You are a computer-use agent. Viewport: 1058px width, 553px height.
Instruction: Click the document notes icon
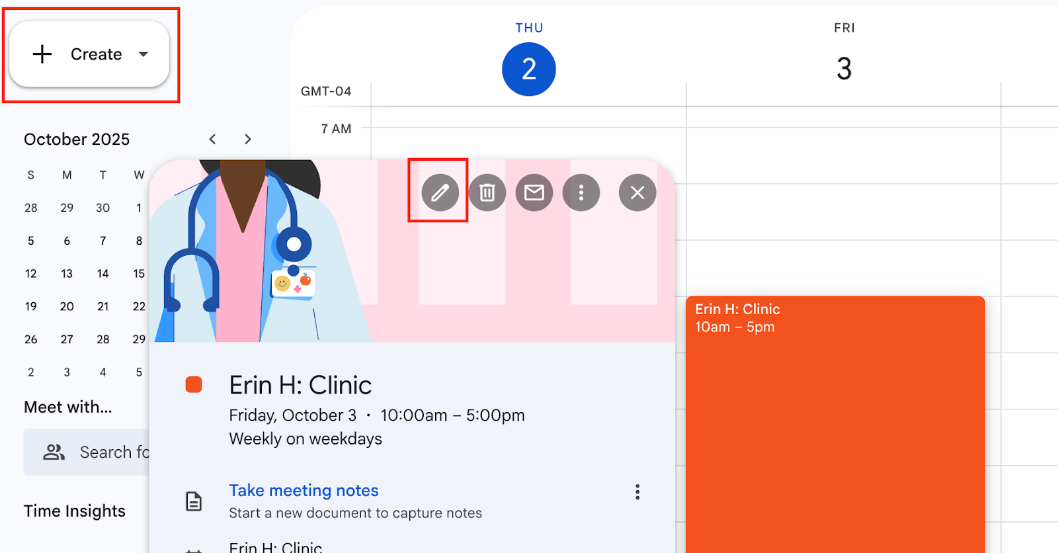pos(193,501)
